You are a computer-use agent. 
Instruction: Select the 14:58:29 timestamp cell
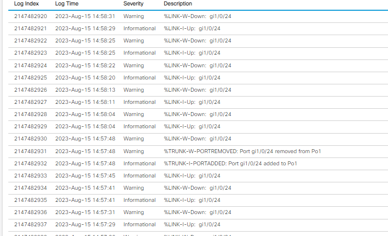[x=85, y=28]
